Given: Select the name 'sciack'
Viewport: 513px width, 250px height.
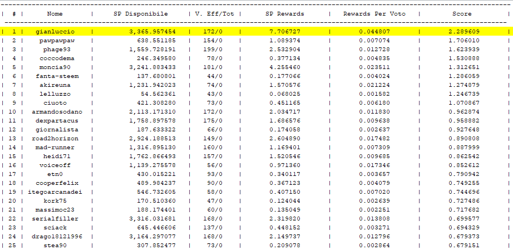Looking at the screenshot, I should coord(55,227).
